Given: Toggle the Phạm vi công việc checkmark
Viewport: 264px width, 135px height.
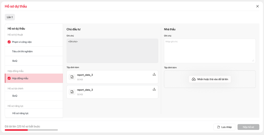Looking at the screenshot, I should [x=9, y=42].
